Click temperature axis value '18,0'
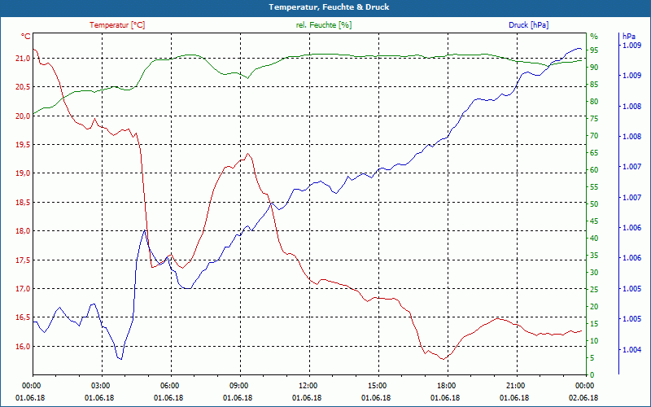 [x=23, y=231]
